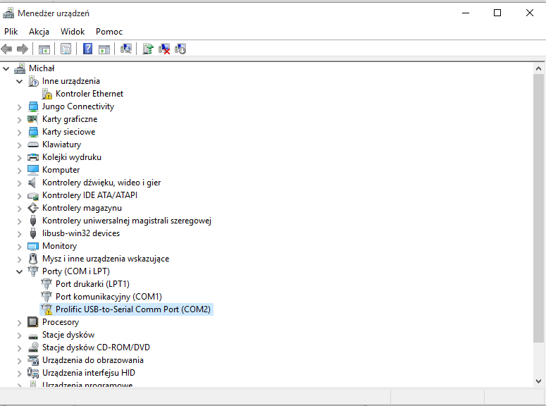Click the Jungo Connectivity icon

click(33, 106)
